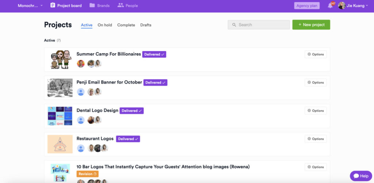374x183 pixels.
Task: Click Dental Logo Design grid thumbnail
Action: [60, 116]
